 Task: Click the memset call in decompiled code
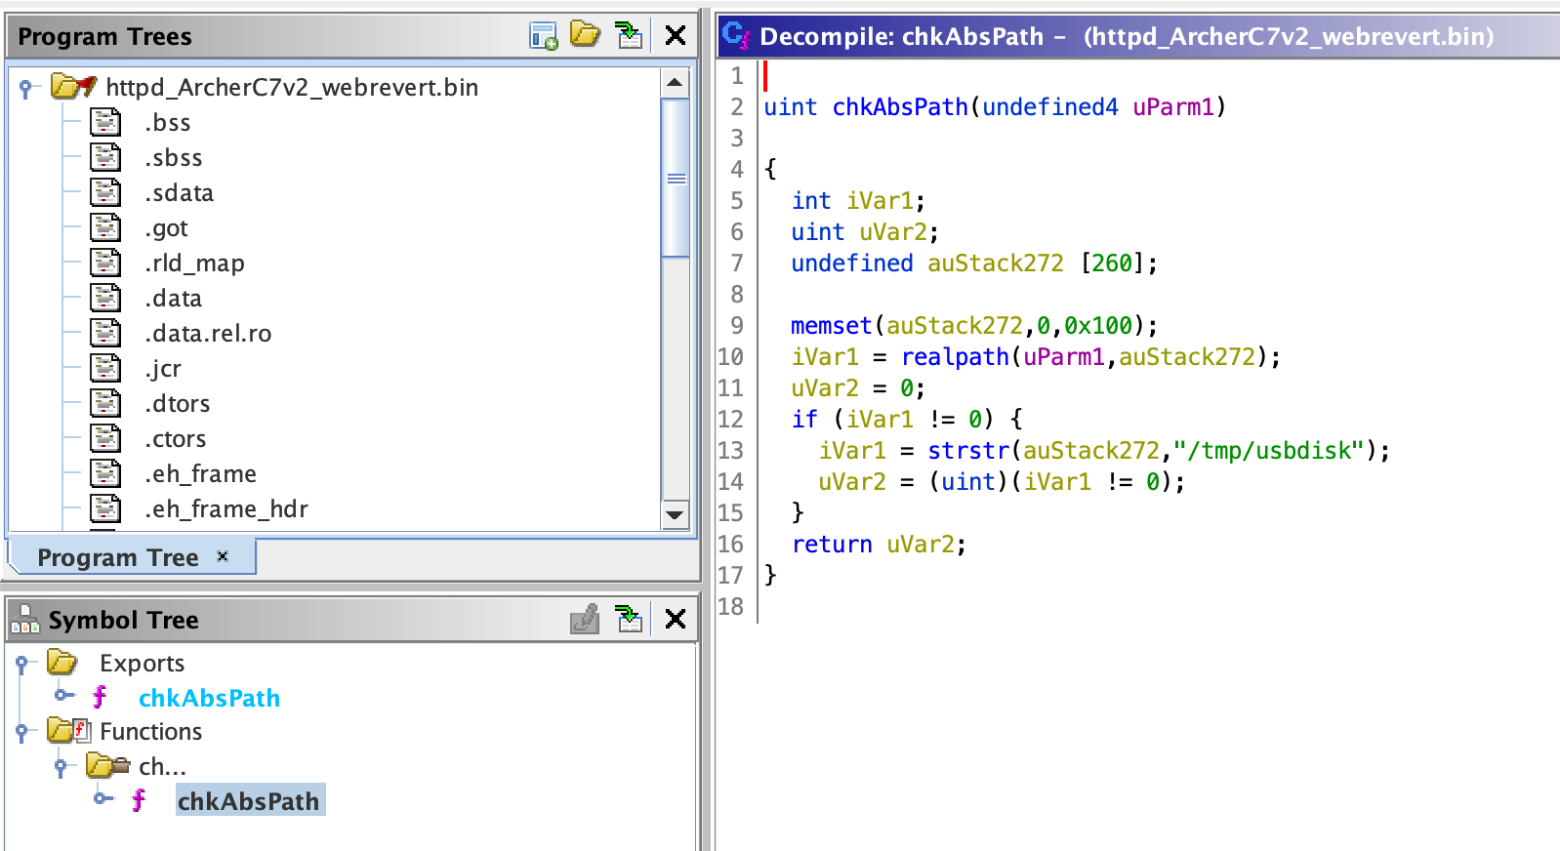[x=831, y=325]
